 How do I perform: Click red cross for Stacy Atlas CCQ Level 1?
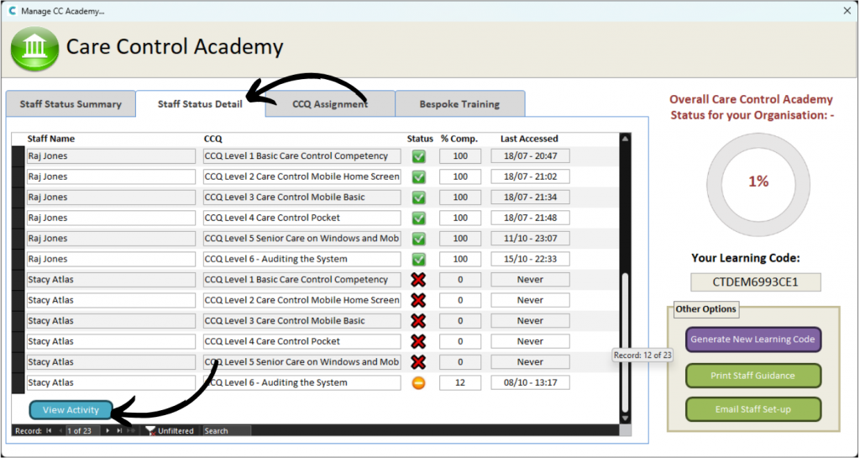click(418, 280)
